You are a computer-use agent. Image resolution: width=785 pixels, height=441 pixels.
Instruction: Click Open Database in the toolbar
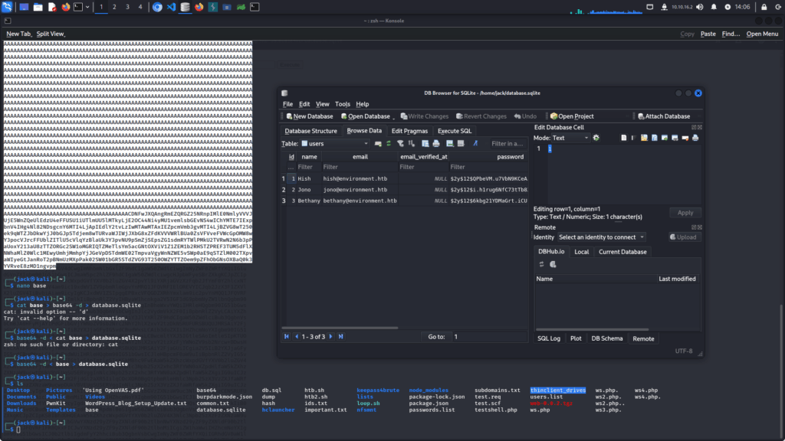pos(366,116)
